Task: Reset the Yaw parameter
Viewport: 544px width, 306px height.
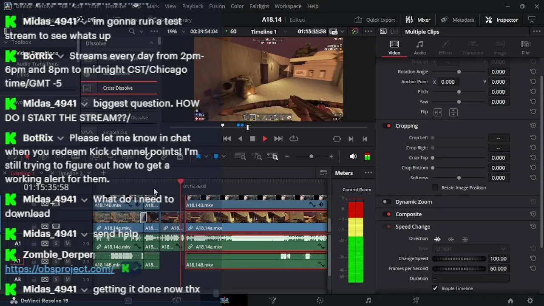Action: [x=533, y=102]
